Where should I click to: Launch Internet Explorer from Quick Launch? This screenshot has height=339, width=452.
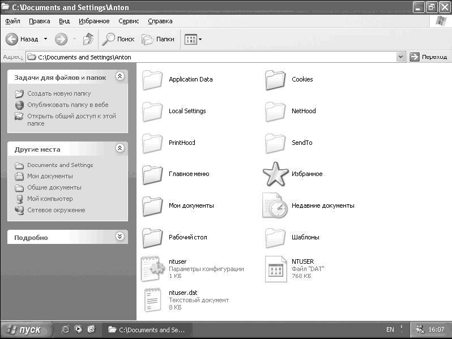click(x=66, y=329)
